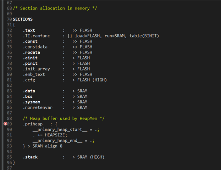Screen dimensions: 221x170
Task: Click the .cinit section name
Action: point(30,58)
